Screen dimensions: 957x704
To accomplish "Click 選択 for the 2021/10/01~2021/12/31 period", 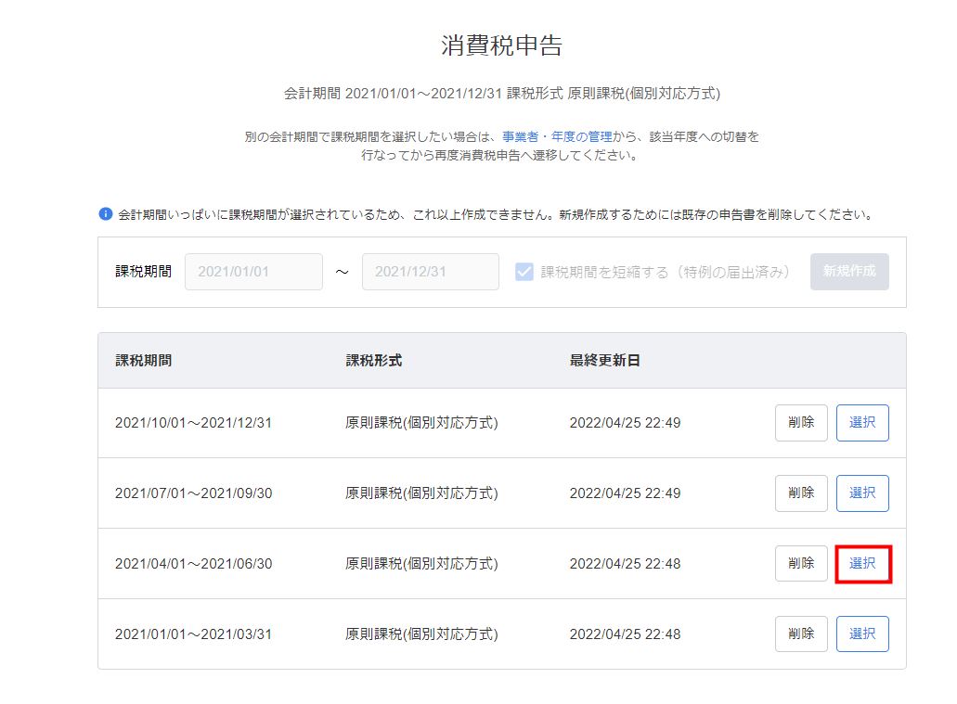I will tap(861, 422).
